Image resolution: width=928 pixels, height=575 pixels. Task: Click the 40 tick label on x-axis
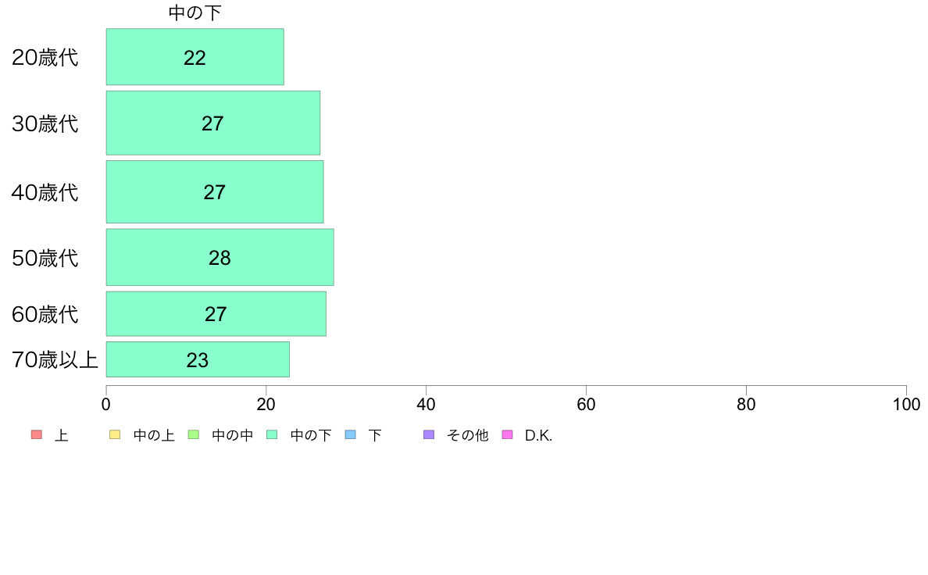(426, 405)
